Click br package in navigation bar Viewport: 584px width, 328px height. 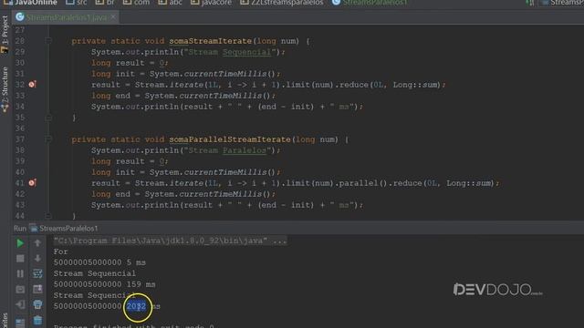point(105,3)
